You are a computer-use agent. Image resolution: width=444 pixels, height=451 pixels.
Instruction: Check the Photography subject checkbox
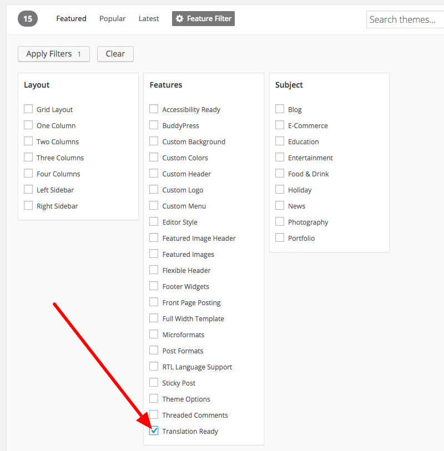click(x=279, y=222)
